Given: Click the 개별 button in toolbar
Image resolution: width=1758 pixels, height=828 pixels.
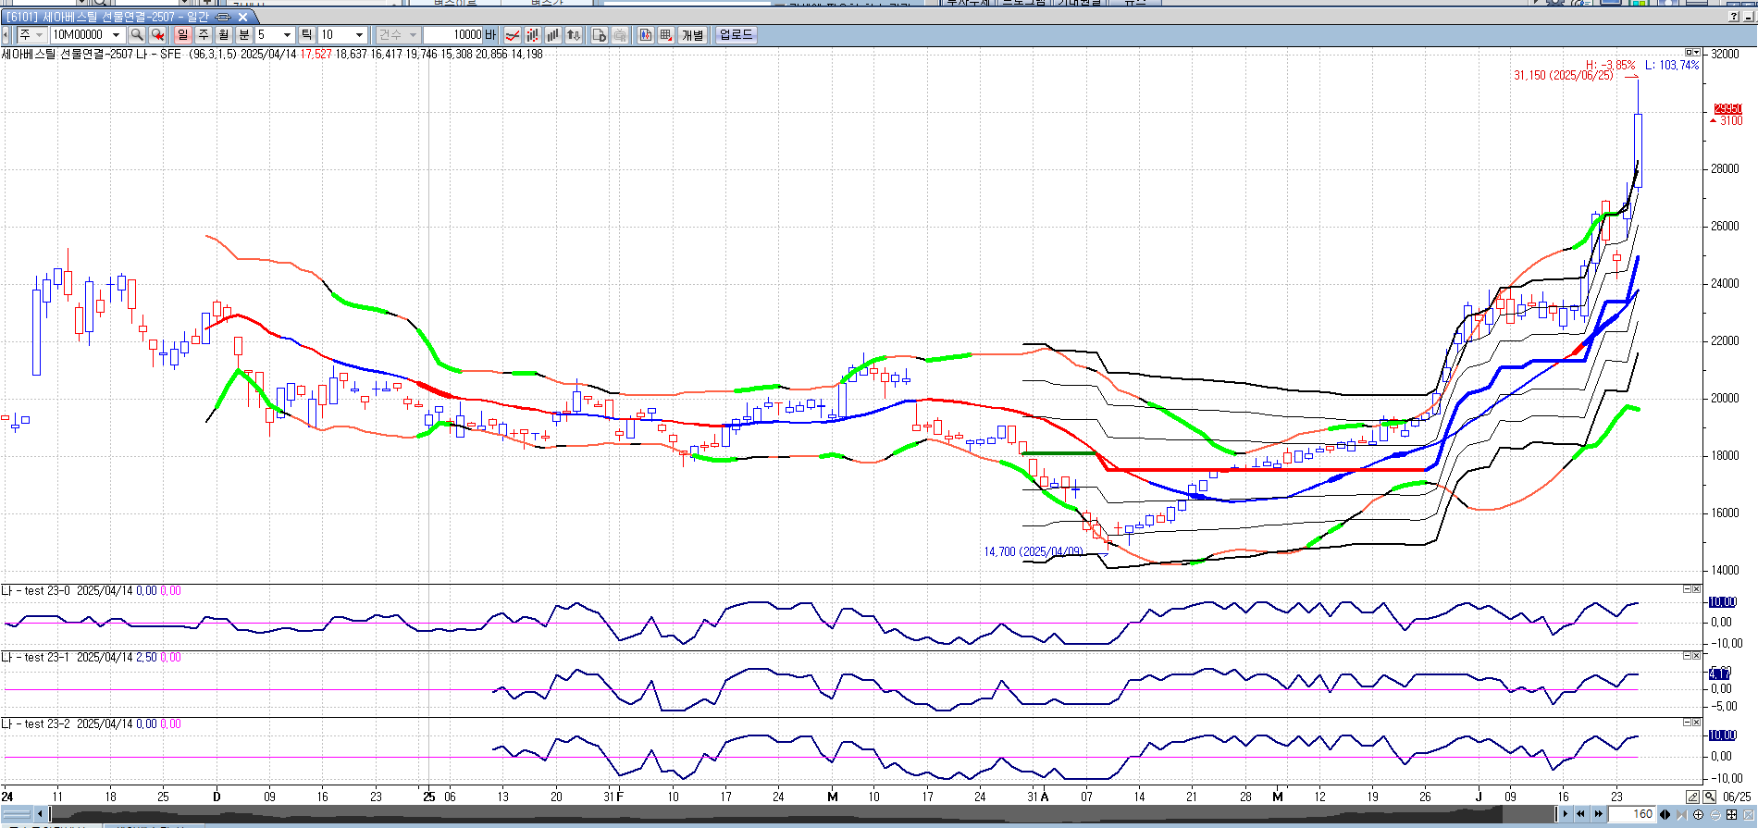Looking at the screenshot, I should pos(692,35).
